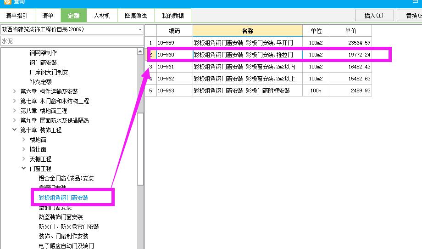Select row code 10-960

click(174, 55)
